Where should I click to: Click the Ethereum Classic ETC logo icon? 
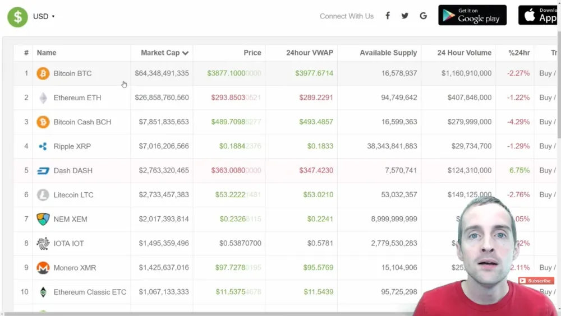tap(43, 292)
